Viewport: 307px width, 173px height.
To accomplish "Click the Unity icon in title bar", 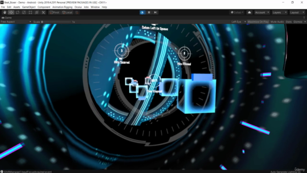I will coord(2,2).
